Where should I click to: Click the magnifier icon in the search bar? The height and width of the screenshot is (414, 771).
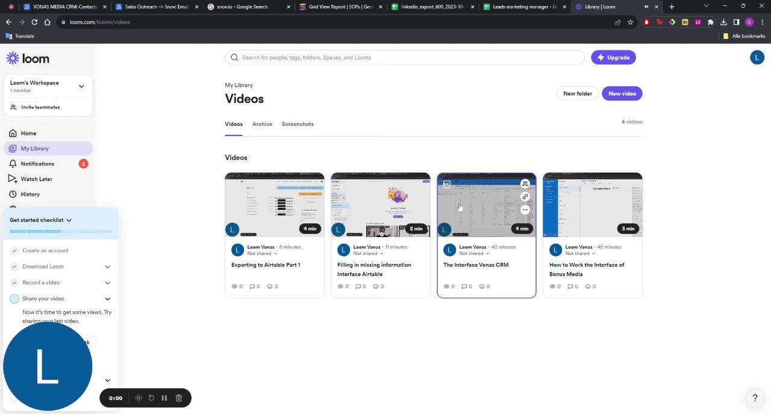point(234,57)
